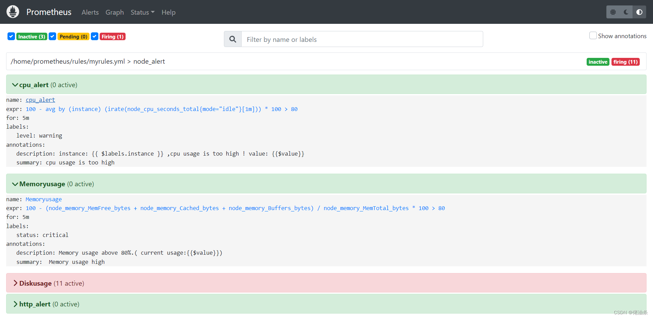Open the Graph nav item
The image size is (653, 318).
tap(115, 12)
